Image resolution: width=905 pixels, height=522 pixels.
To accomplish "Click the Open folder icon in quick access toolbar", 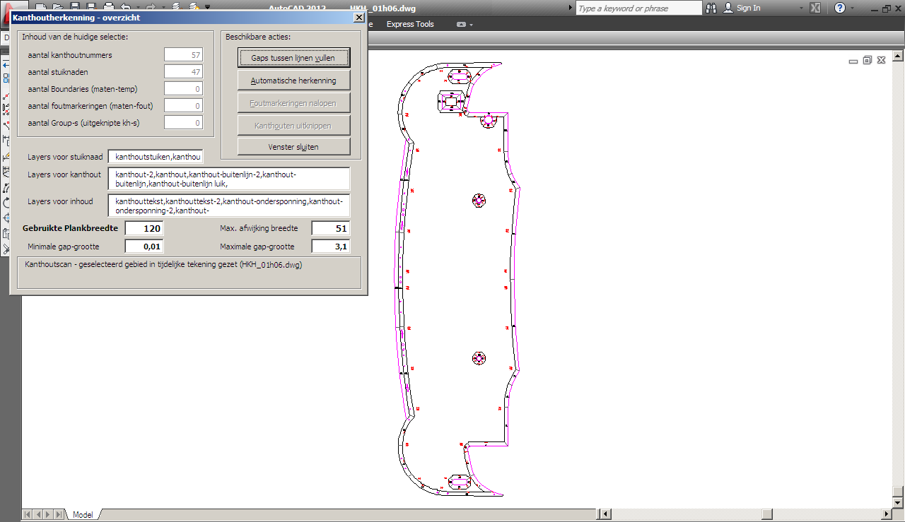I will pyautogui.click(x=57, y=7).
